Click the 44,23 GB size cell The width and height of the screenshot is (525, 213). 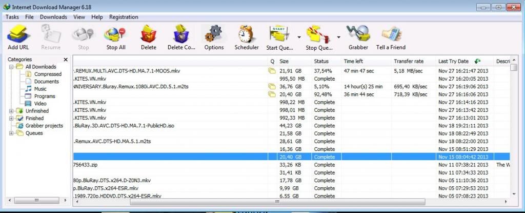tap(291, 126)
